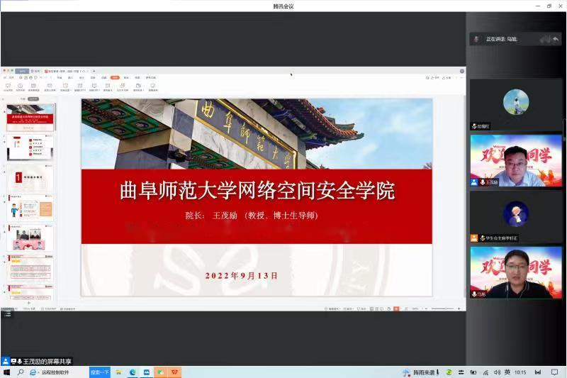Select the third slide thumbnail with number 1
The image size is (567, 378).
coord(30,179)
